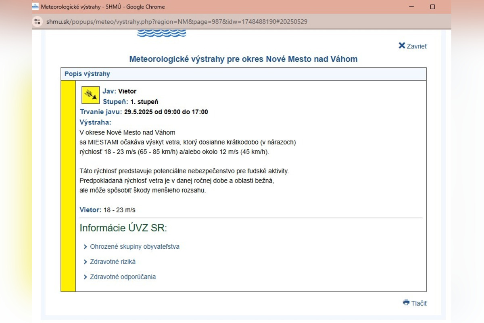Screen dimensions: 484x323
Task: Expand the Zdravotné odporúčania section
Action: [123, 277]
